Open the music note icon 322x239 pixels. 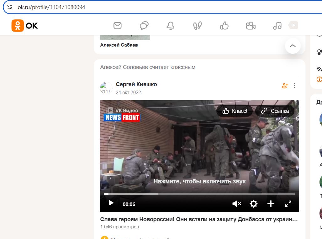coord(277,26)
